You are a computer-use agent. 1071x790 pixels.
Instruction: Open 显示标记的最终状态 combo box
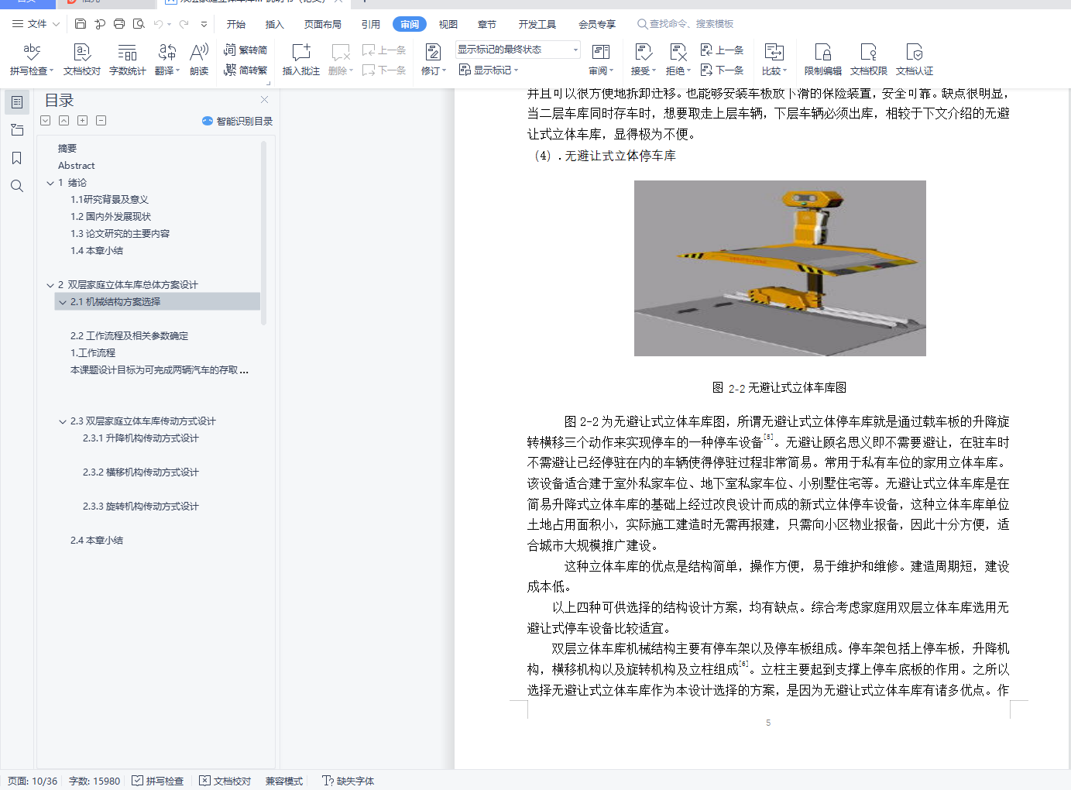click(518, 50)
